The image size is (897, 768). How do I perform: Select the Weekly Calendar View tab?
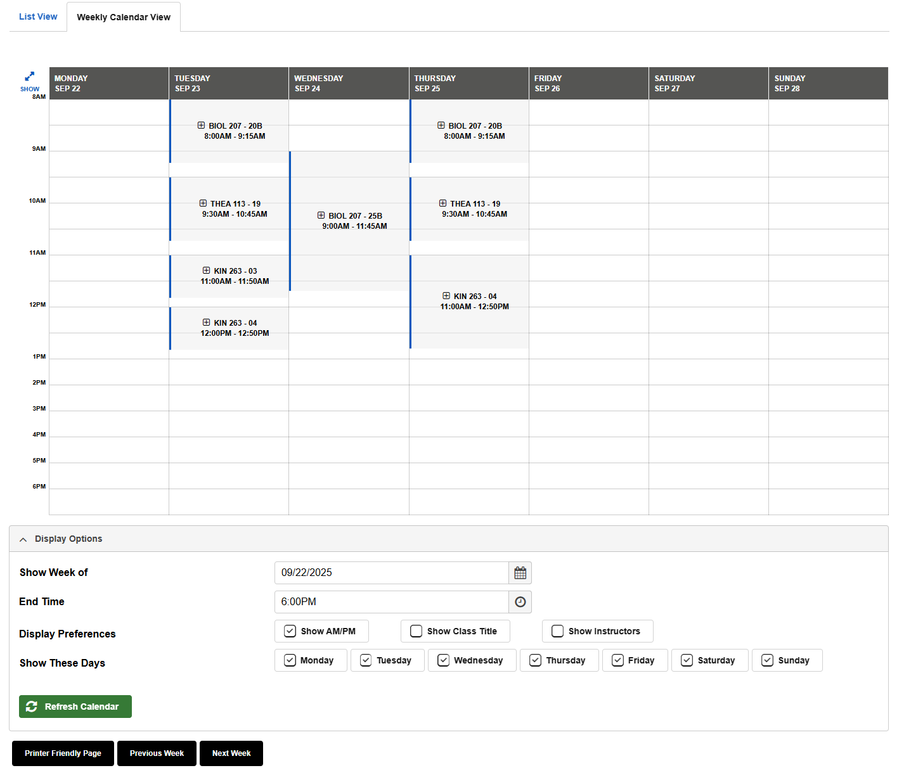pos(123,16)
